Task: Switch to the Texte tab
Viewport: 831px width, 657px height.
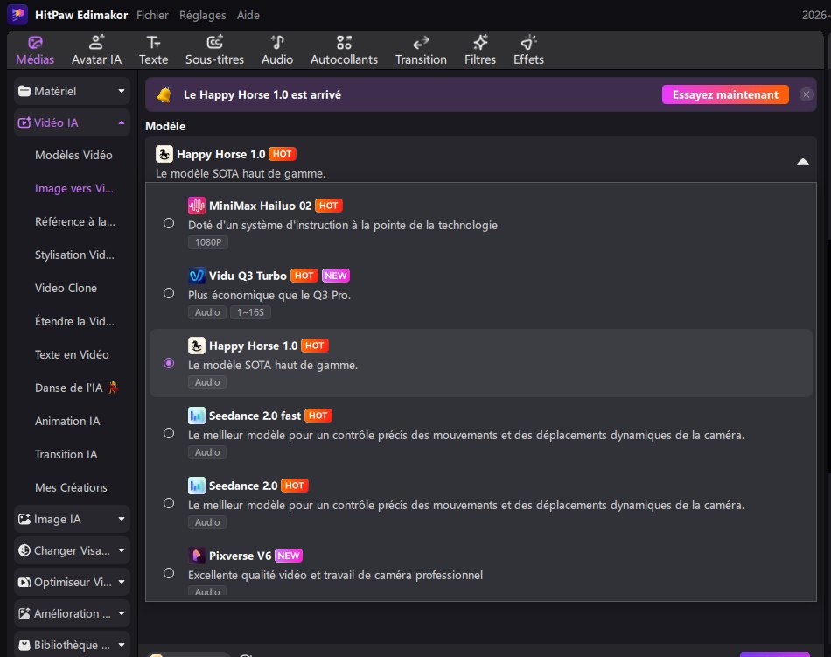Action: click(x=153, y=51)
